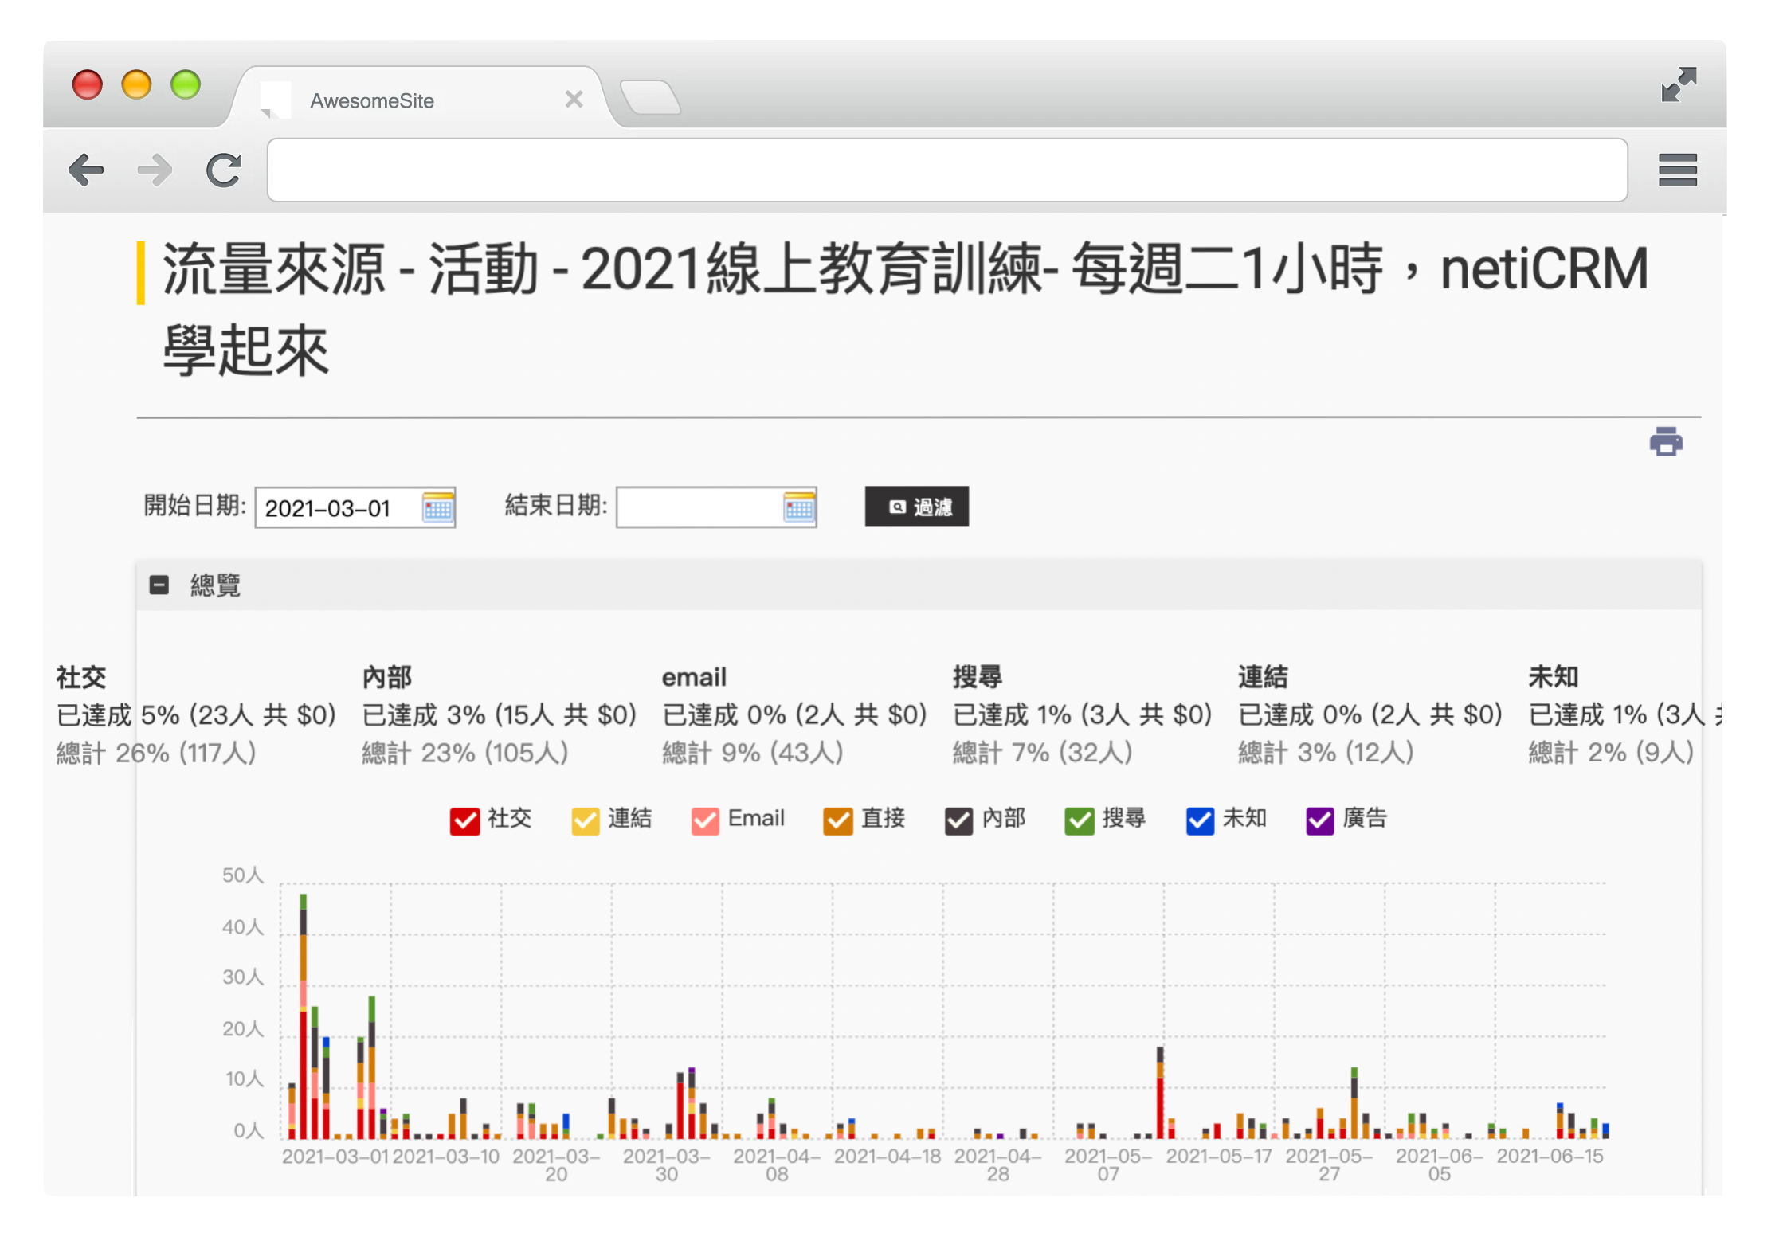Uncheck the 內部 legend checkbox
Screen dimensions: 1783x1241
[959, 820]
